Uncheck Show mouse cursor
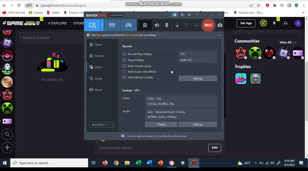The image size is (308, 171). point(124,66)
